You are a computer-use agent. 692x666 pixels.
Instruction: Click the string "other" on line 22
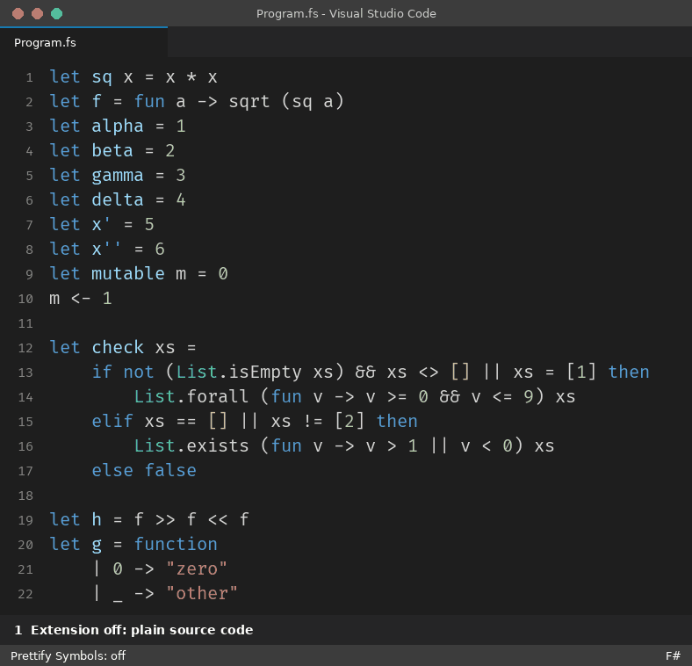(x=202, y=594)
